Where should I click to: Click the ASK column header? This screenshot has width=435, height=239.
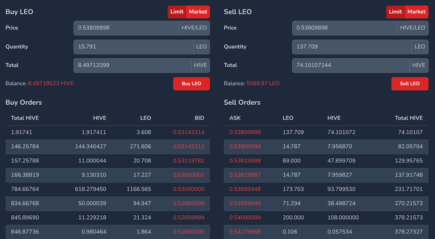pos(235,118)
